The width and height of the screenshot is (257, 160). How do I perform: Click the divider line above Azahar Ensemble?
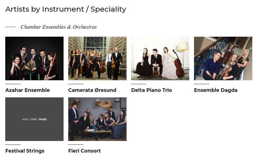(x=13, y=84)
